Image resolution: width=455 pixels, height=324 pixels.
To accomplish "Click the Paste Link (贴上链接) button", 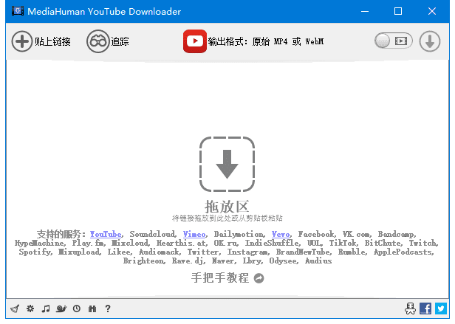I will 41,42.
